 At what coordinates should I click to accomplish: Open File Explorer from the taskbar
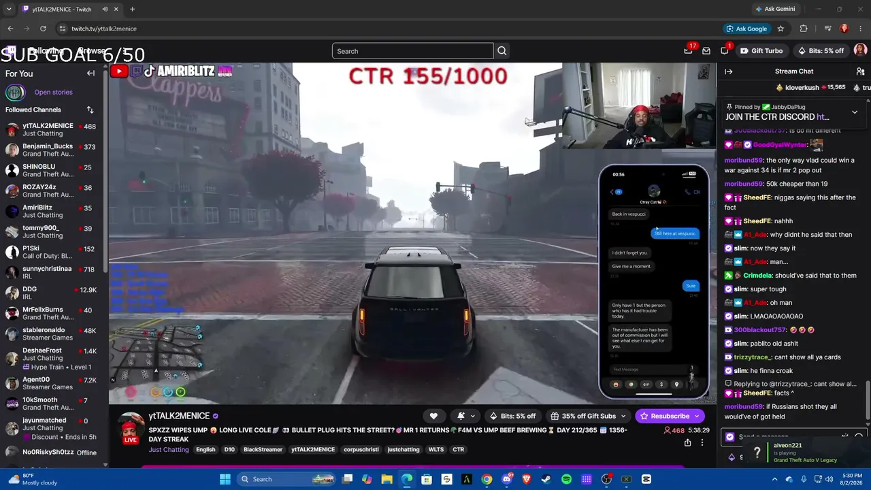pos(387,479)
